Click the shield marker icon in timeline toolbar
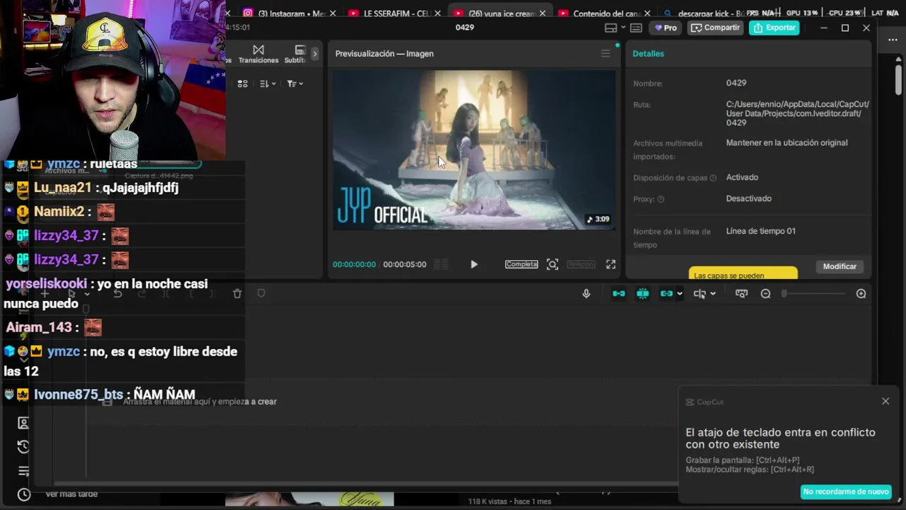Image resolution: width=906 pixels, height=510 pixels. (261, 293)
